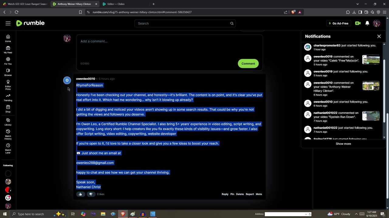This screenshot has height=218, width=389.
Task: Like owenleo0010's comment with thumbs up
Action: coord(80,194)
